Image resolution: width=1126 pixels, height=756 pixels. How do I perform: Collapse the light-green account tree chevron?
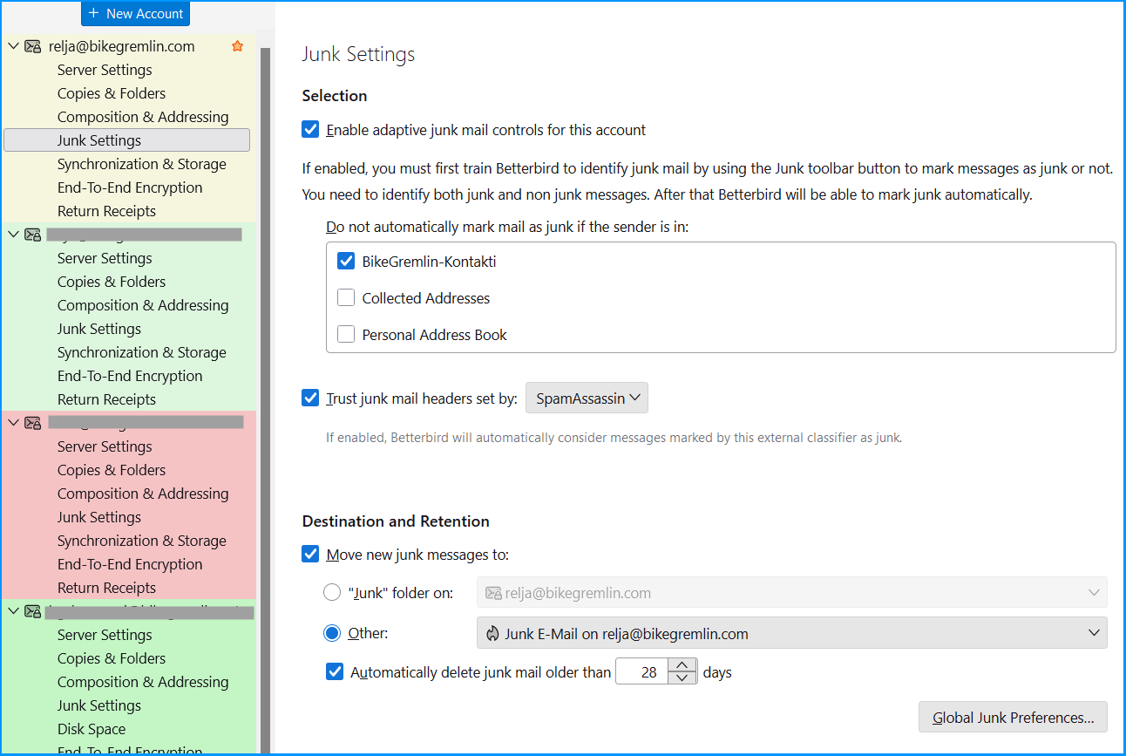point(13,234)
